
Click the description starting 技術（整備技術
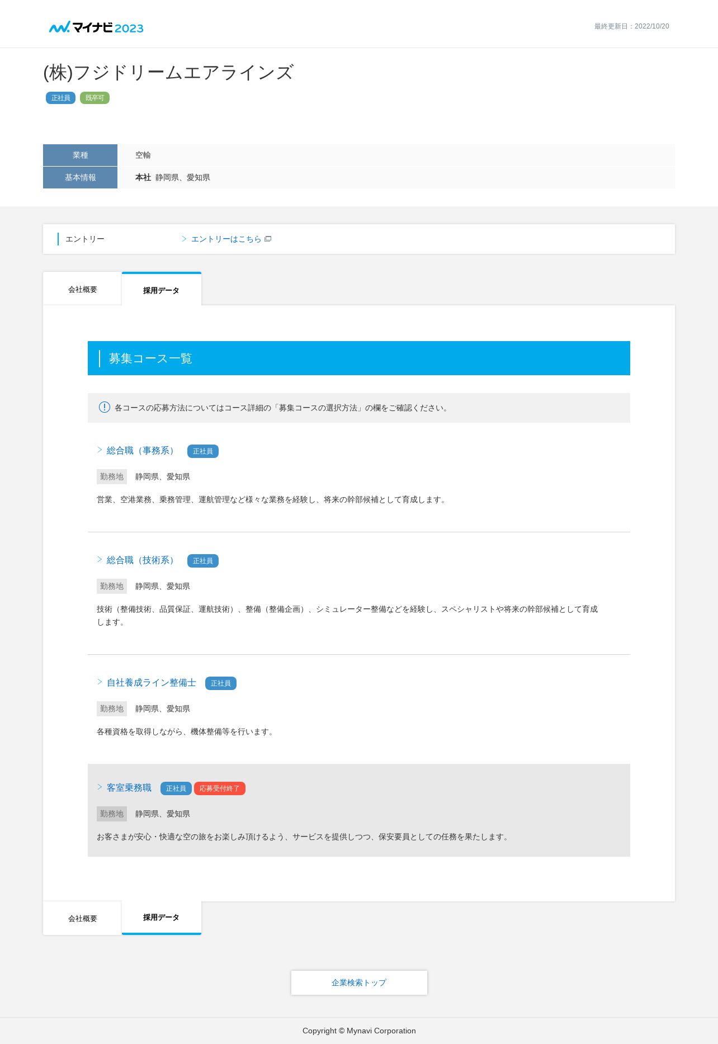(x=347, y=615)
